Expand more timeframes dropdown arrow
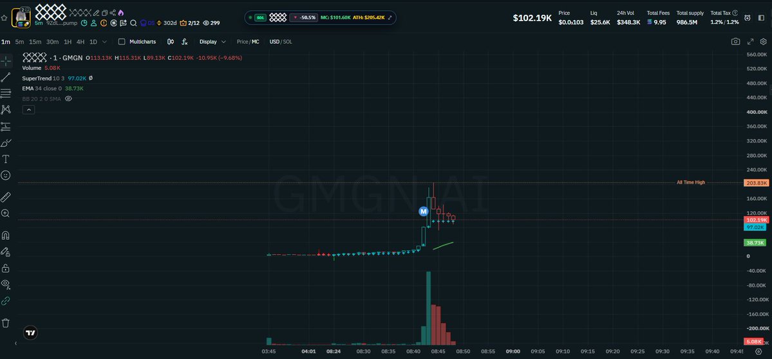This screenshot has height=359, width=772. point(104,42)
